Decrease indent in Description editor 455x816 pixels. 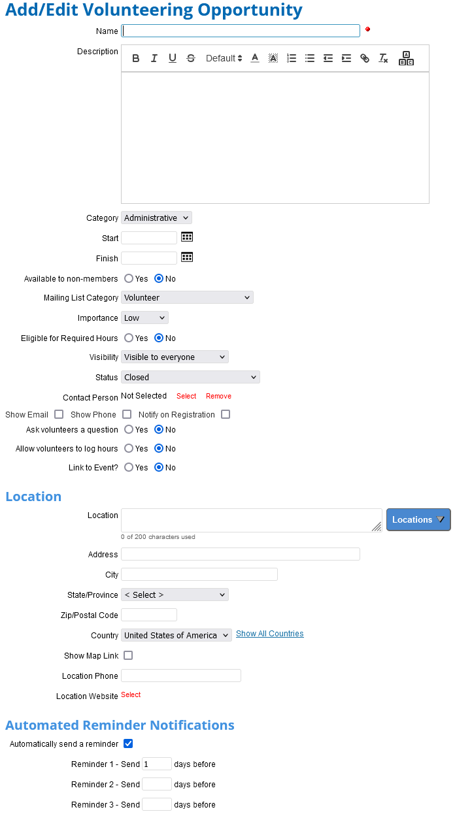tap(328, 58)
